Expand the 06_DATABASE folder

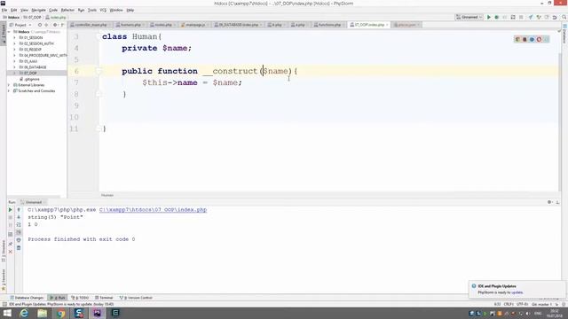click(14, 67)
